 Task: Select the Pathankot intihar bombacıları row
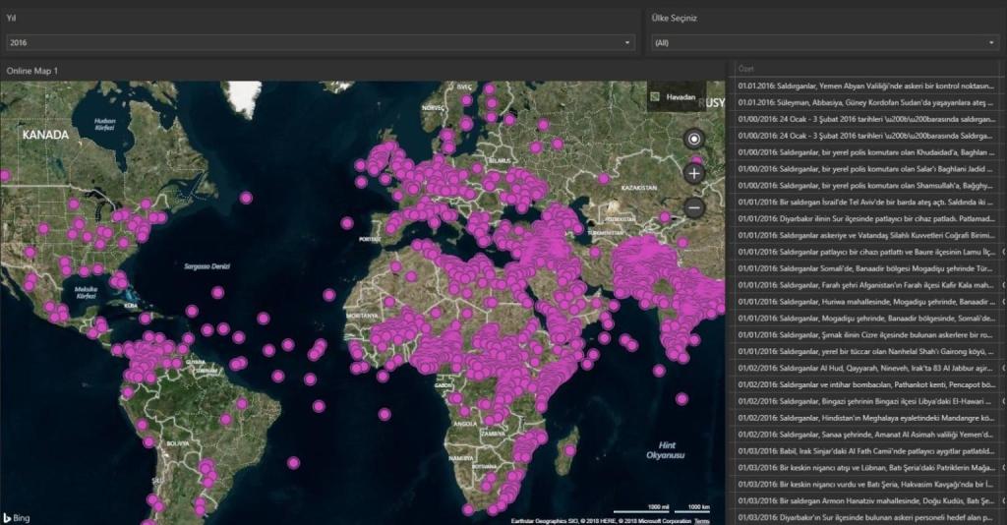867,383
